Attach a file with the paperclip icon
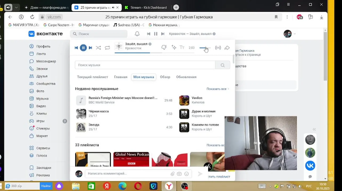342x191 pixels. [x=173, y=174]
